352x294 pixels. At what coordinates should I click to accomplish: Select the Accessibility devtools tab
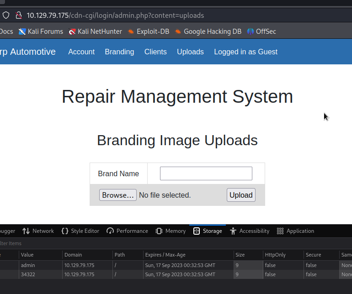pos(250,231)
